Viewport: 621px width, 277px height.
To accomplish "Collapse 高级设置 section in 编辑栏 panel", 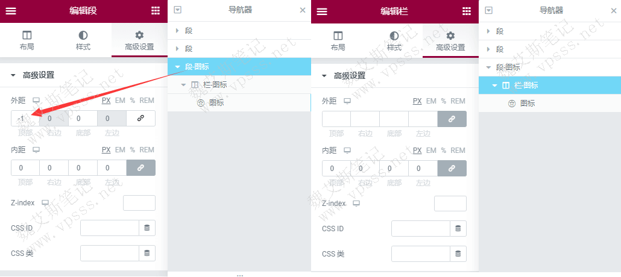I will point(324,76).
